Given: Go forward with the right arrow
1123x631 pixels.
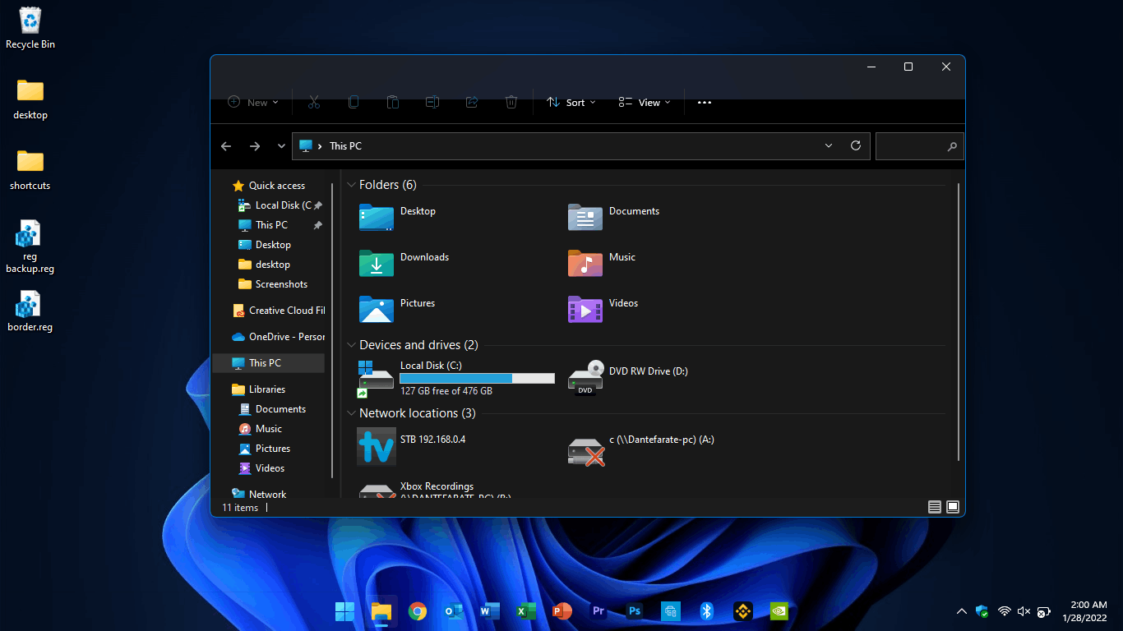Looking at the screenshot, I should tap(255, 146).
